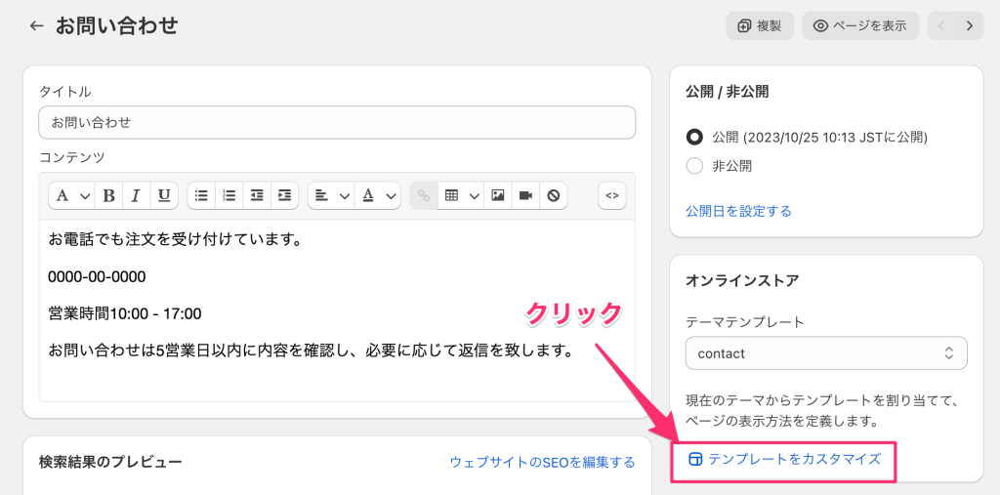This screenshot has height=495, width=1000.
Task: Clear formatting with the circle-slash icon
Action: click(554, 196)
